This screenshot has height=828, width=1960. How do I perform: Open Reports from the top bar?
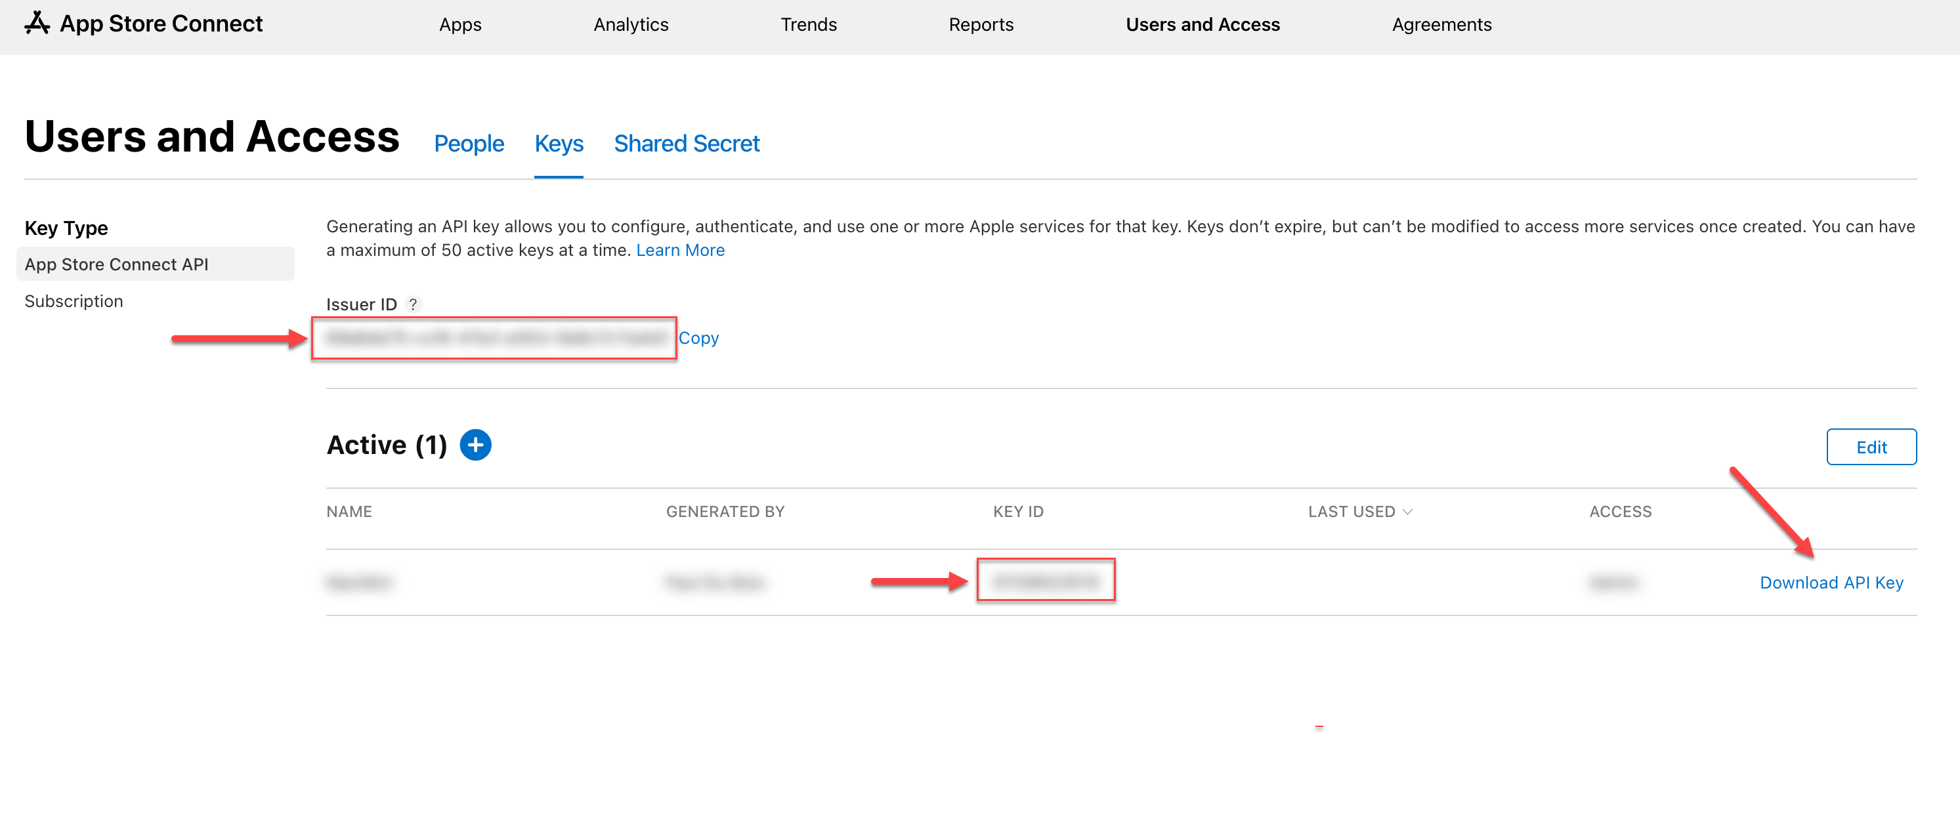pos(980,24)
